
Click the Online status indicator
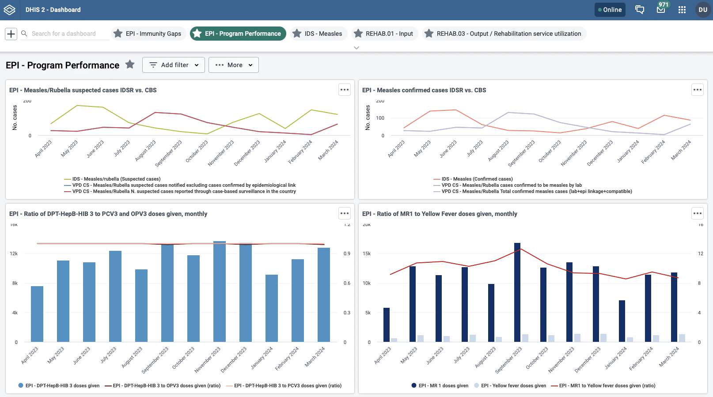610,10
